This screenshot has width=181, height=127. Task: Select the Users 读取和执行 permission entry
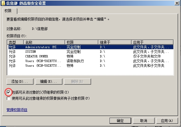90,61
